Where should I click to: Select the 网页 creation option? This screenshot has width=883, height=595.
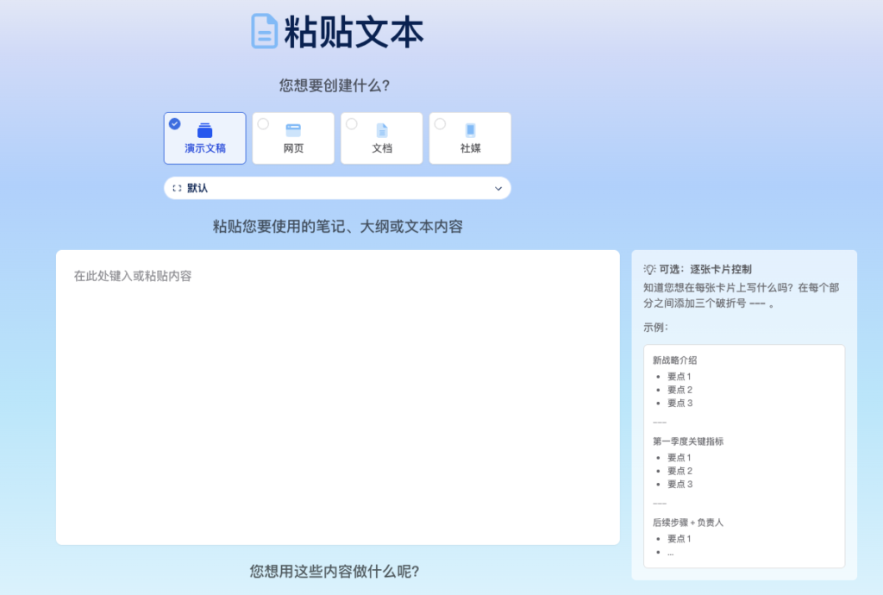292,138
